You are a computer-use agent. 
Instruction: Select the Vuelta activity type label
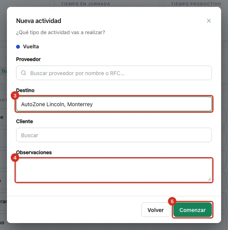point(31,47)
